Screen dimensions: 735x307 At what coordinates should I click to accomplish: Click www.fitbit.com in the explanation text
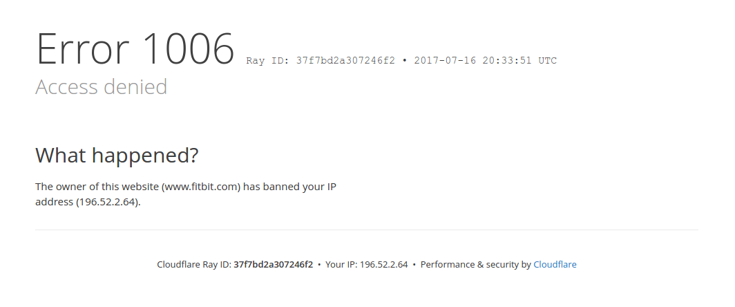coord(200,187)
